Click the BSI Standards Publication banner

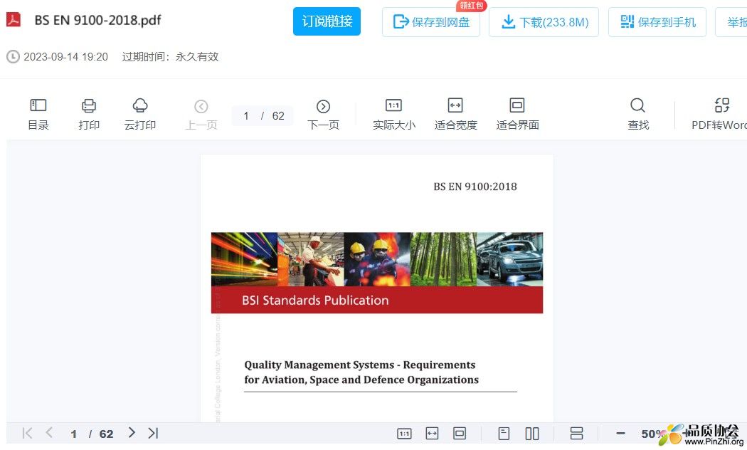click(x=377, y=300)
